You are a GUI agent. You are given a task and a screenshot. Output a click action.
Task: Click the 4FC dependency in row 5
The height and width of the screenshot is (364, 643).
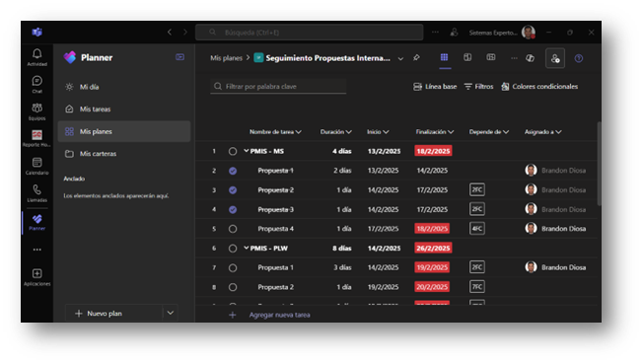(477, 228)
